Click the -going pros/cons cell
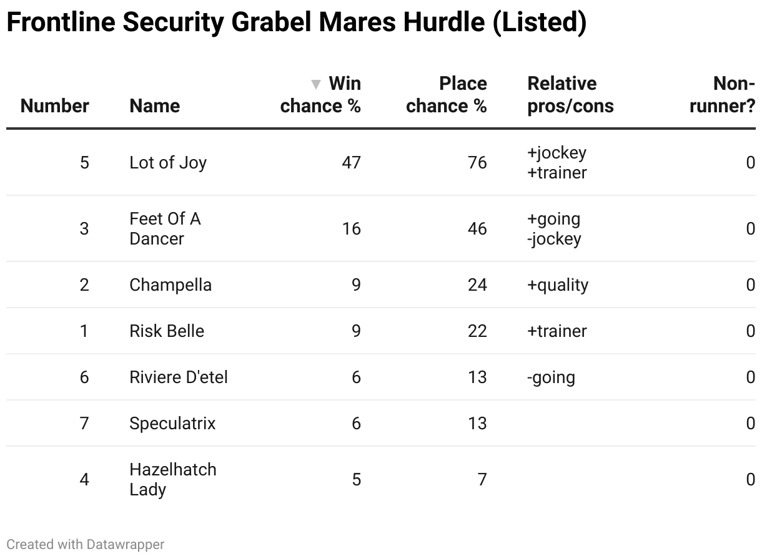The image size is (762, 559). (551, 377)
